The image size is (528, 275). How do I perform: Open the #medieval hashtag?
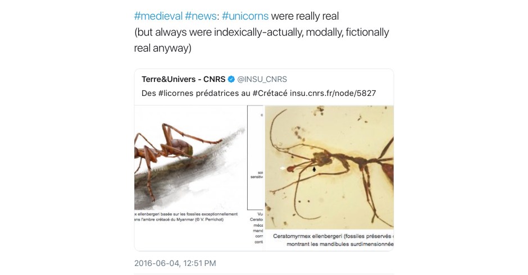tap(158, 15)
